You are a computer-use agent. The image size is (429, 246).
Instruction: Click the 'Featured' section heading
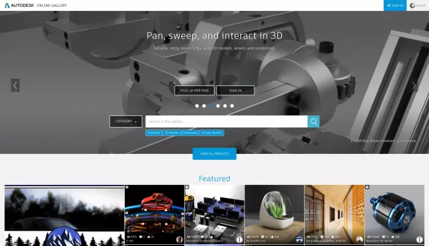214,179
